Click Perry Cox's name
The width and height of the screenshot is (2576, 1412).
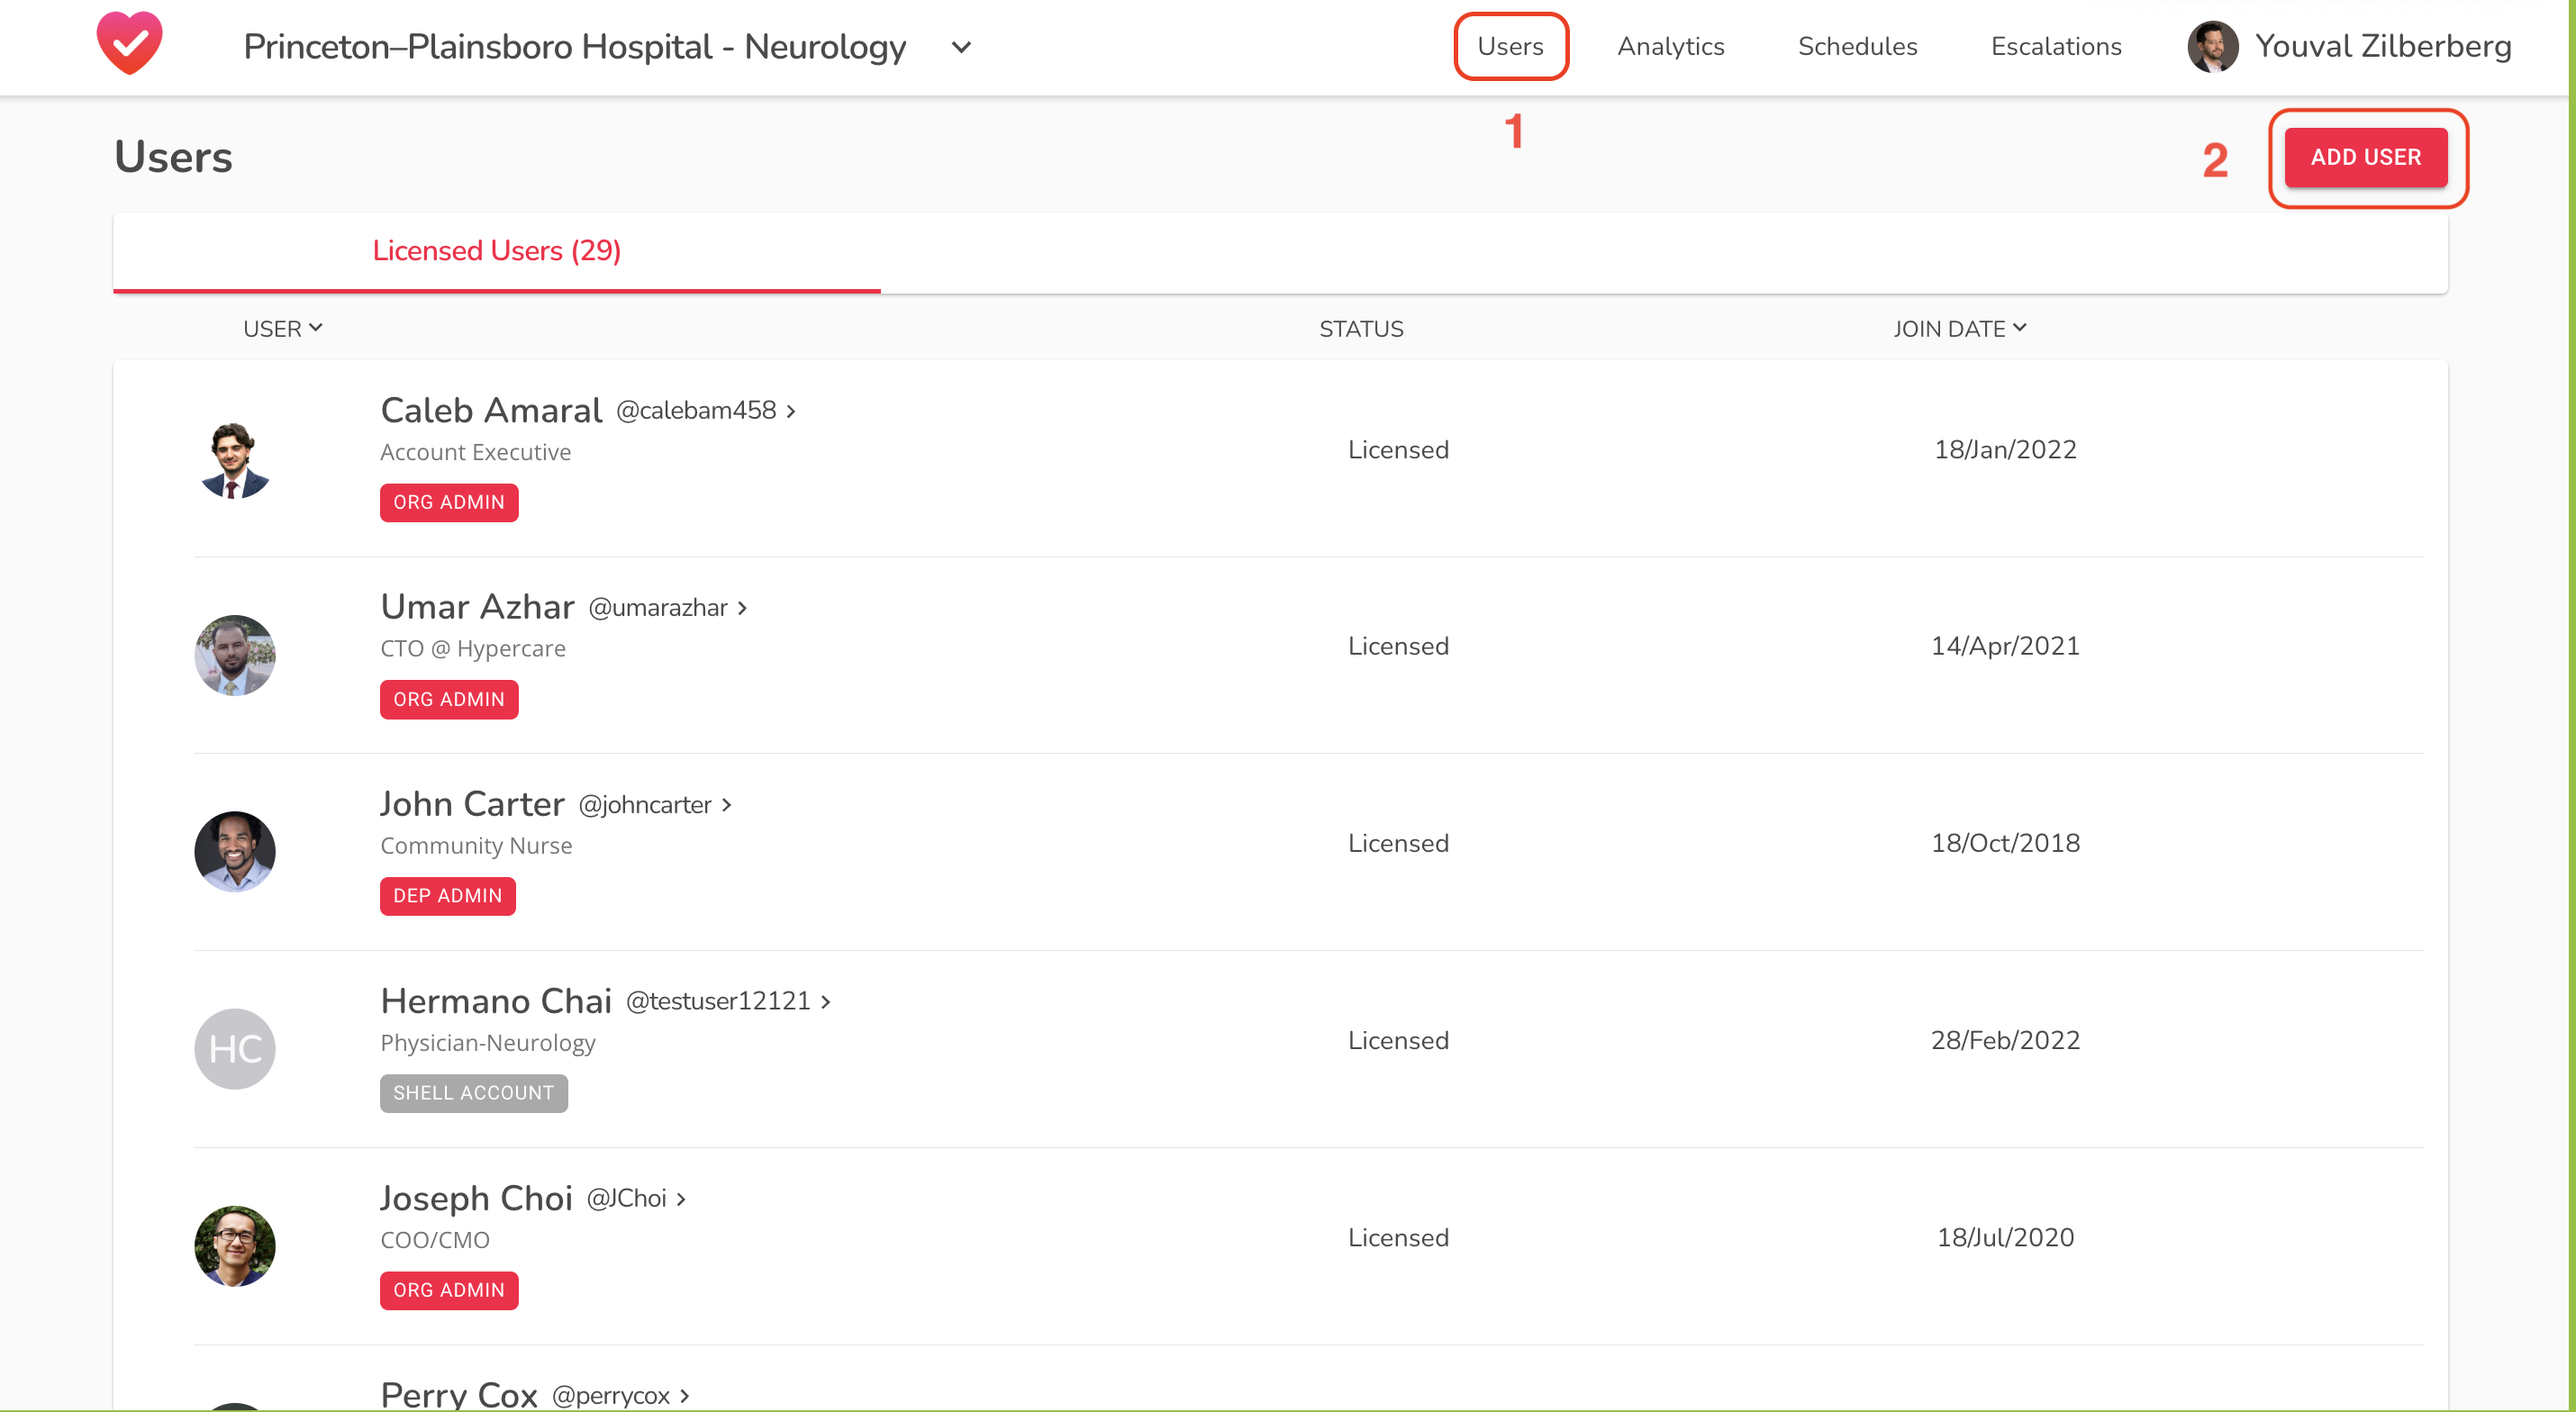click(x=459, y=1394)
